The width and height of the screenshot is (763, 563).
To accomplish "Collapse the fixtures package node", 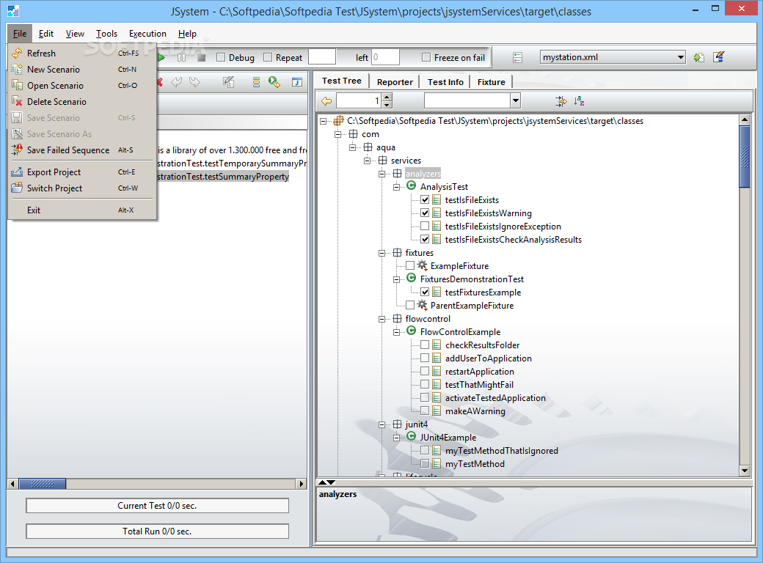I will coord(381,253).
